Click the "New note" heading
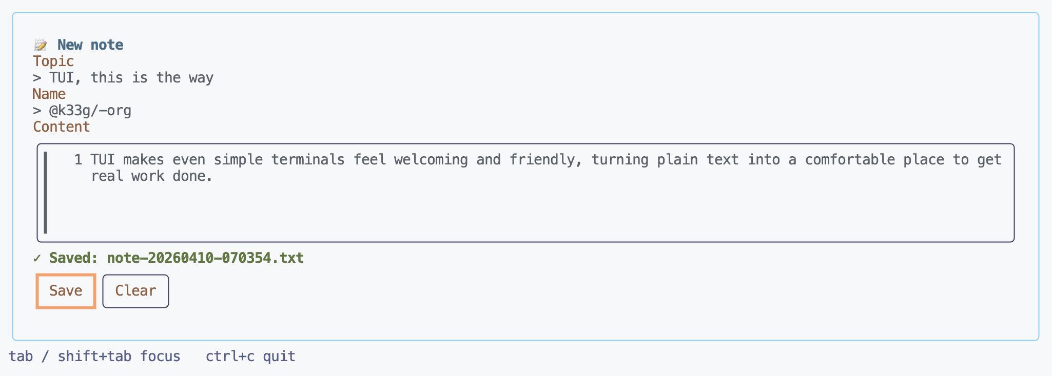 click(x=90, y=45)
